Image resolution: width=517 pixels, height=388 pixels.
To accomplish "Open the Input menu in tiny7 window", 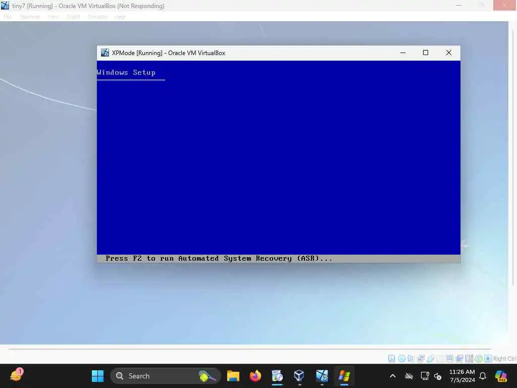I will 73,17.
